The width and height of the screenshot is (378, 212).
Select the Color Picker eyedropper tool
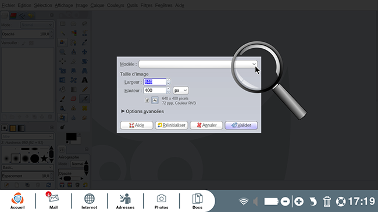(85, 42)
